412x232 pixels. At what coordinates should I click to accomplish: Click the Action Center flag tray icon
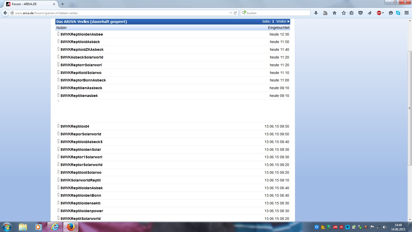tap(372, 227)
